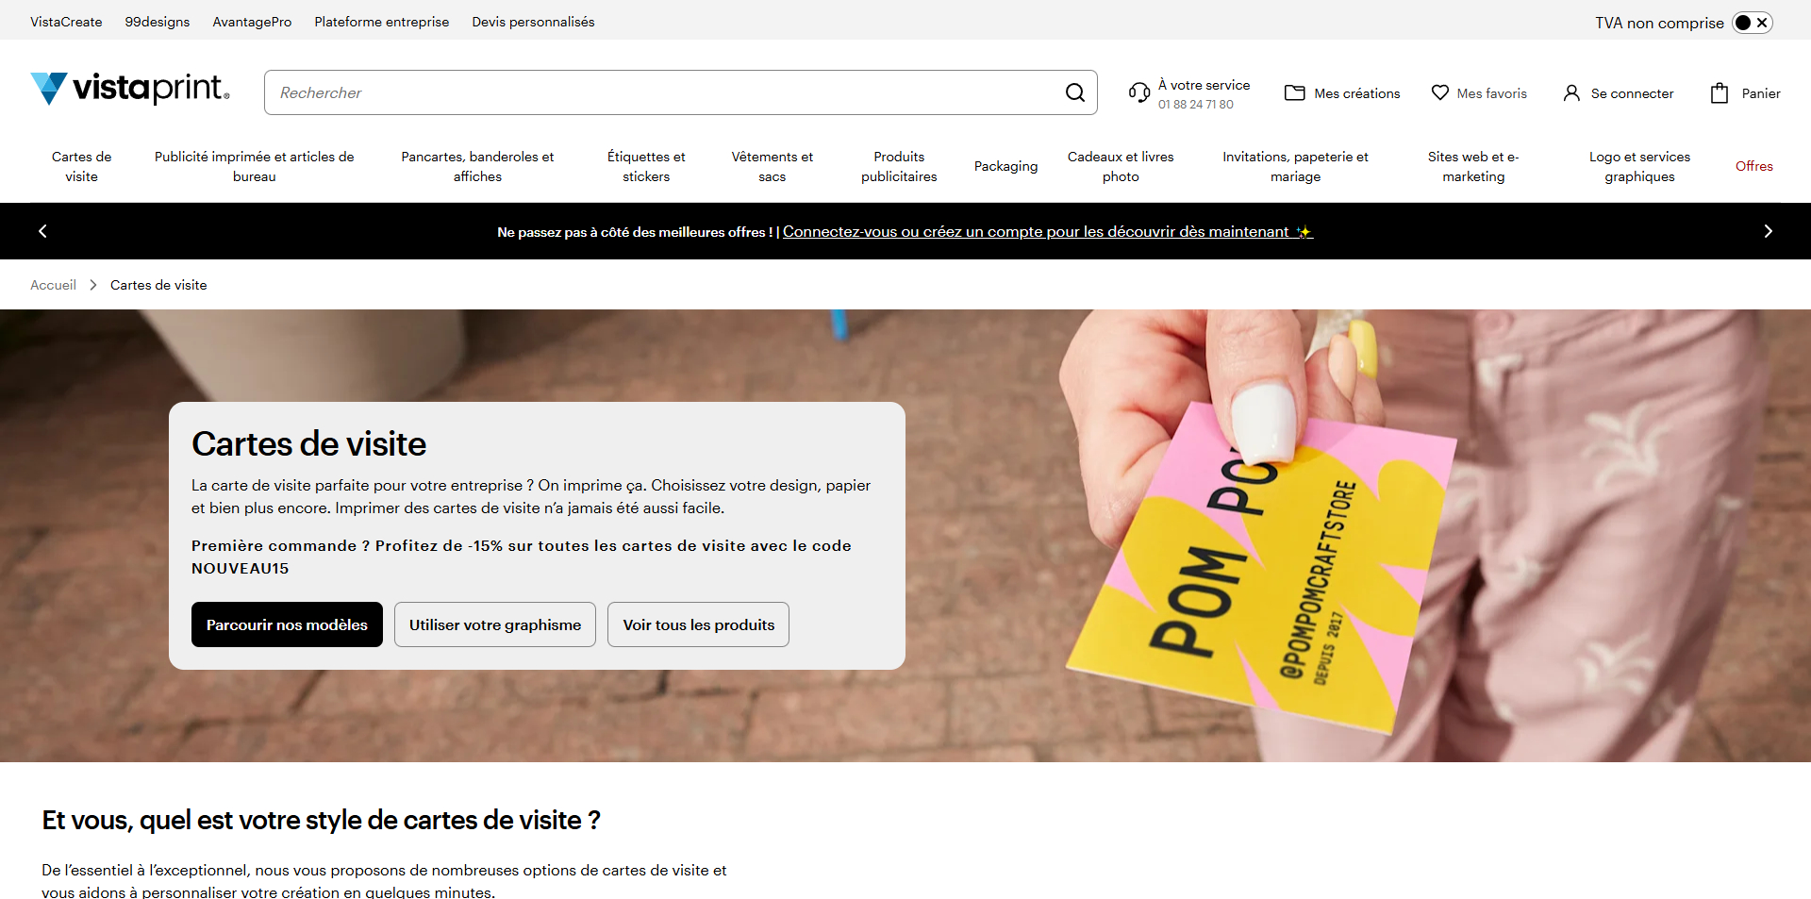This screenshot has height=899, width=1811.
Task: Click Mes créations text link
Action: pyautogui.click(x=1356, y=93)
